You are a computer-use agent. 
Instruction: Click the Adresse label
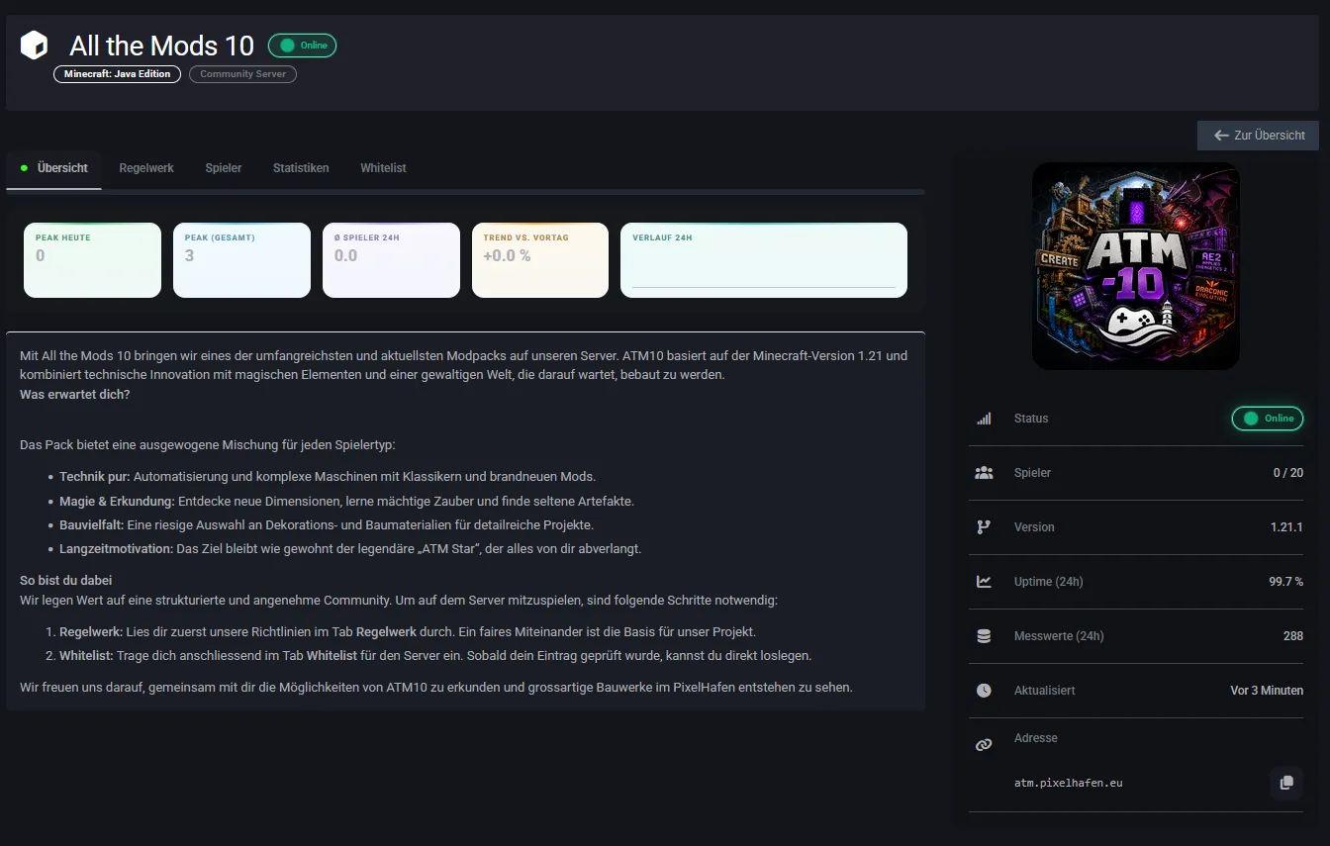(x=1036, y=738)
